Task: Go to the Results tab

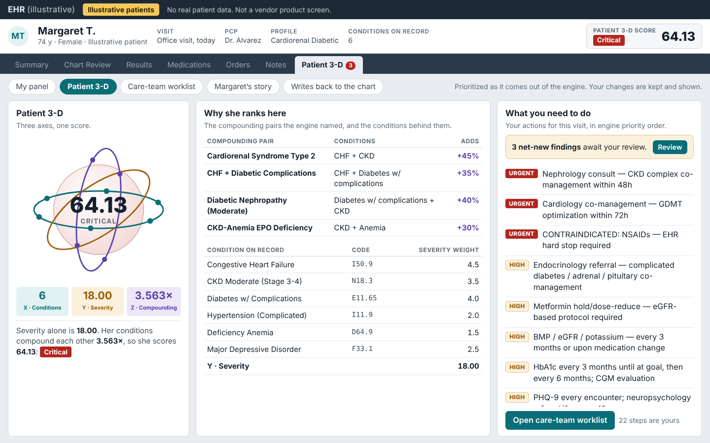Action: tap(139, 65)
